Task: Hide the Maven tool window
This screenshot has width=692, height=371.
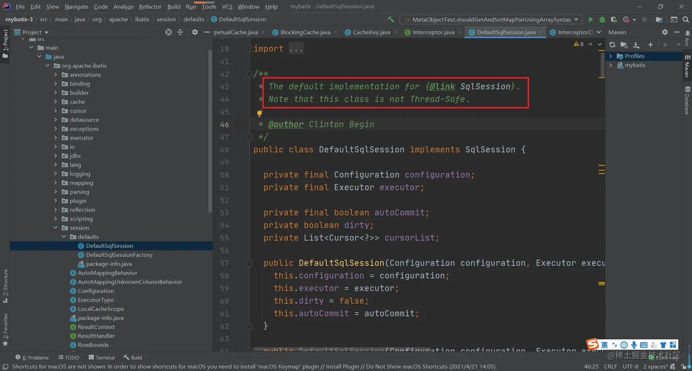Action: pos(676,32)
